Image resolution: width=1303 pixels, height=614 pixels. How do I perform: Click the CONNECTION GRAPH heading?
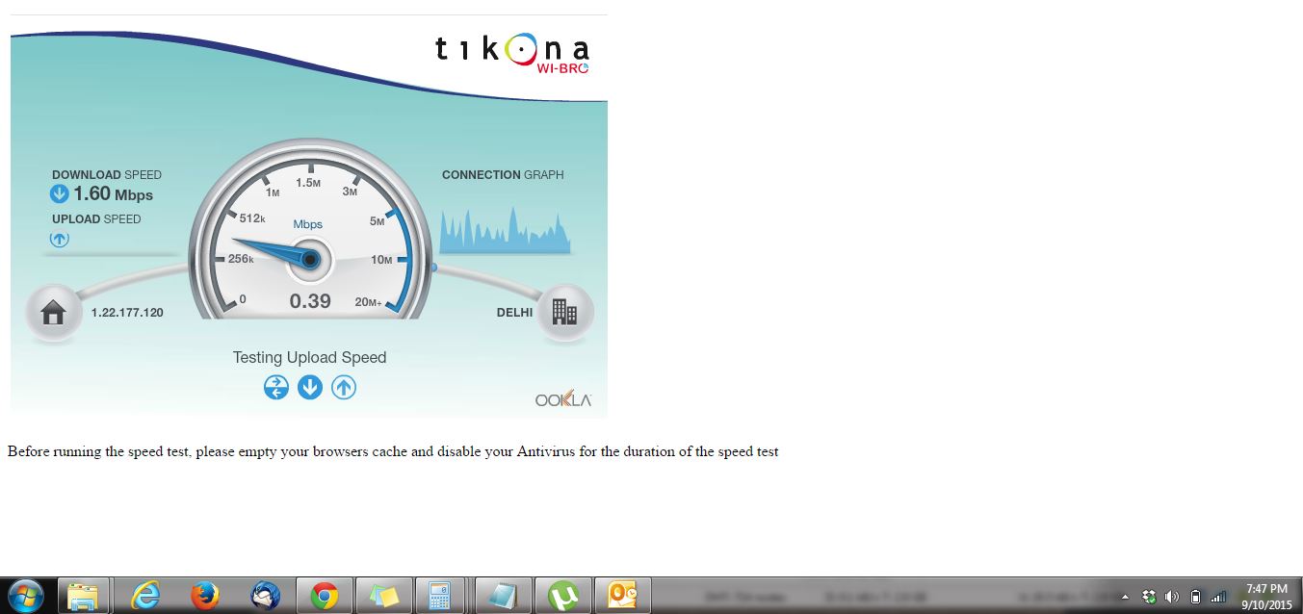click(503, 175)
